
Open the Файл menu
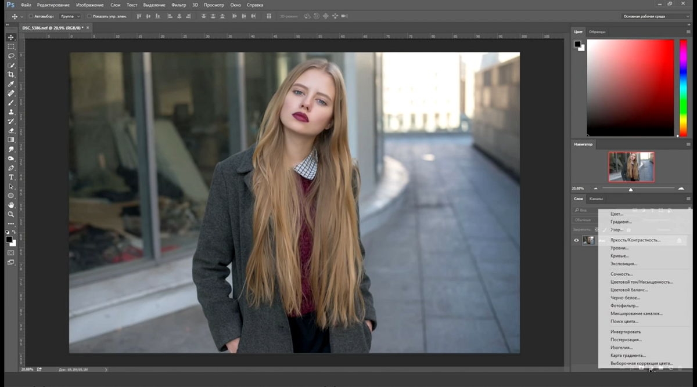(x=26, y=5)
